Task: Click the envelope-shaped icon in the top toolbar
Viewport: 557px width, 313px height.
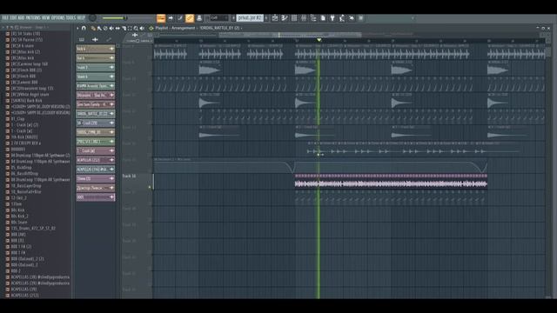Action: coord(352,18)
